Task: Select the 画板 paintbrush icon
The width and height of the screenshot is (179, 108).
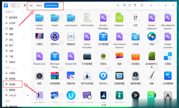Action: 152,76
